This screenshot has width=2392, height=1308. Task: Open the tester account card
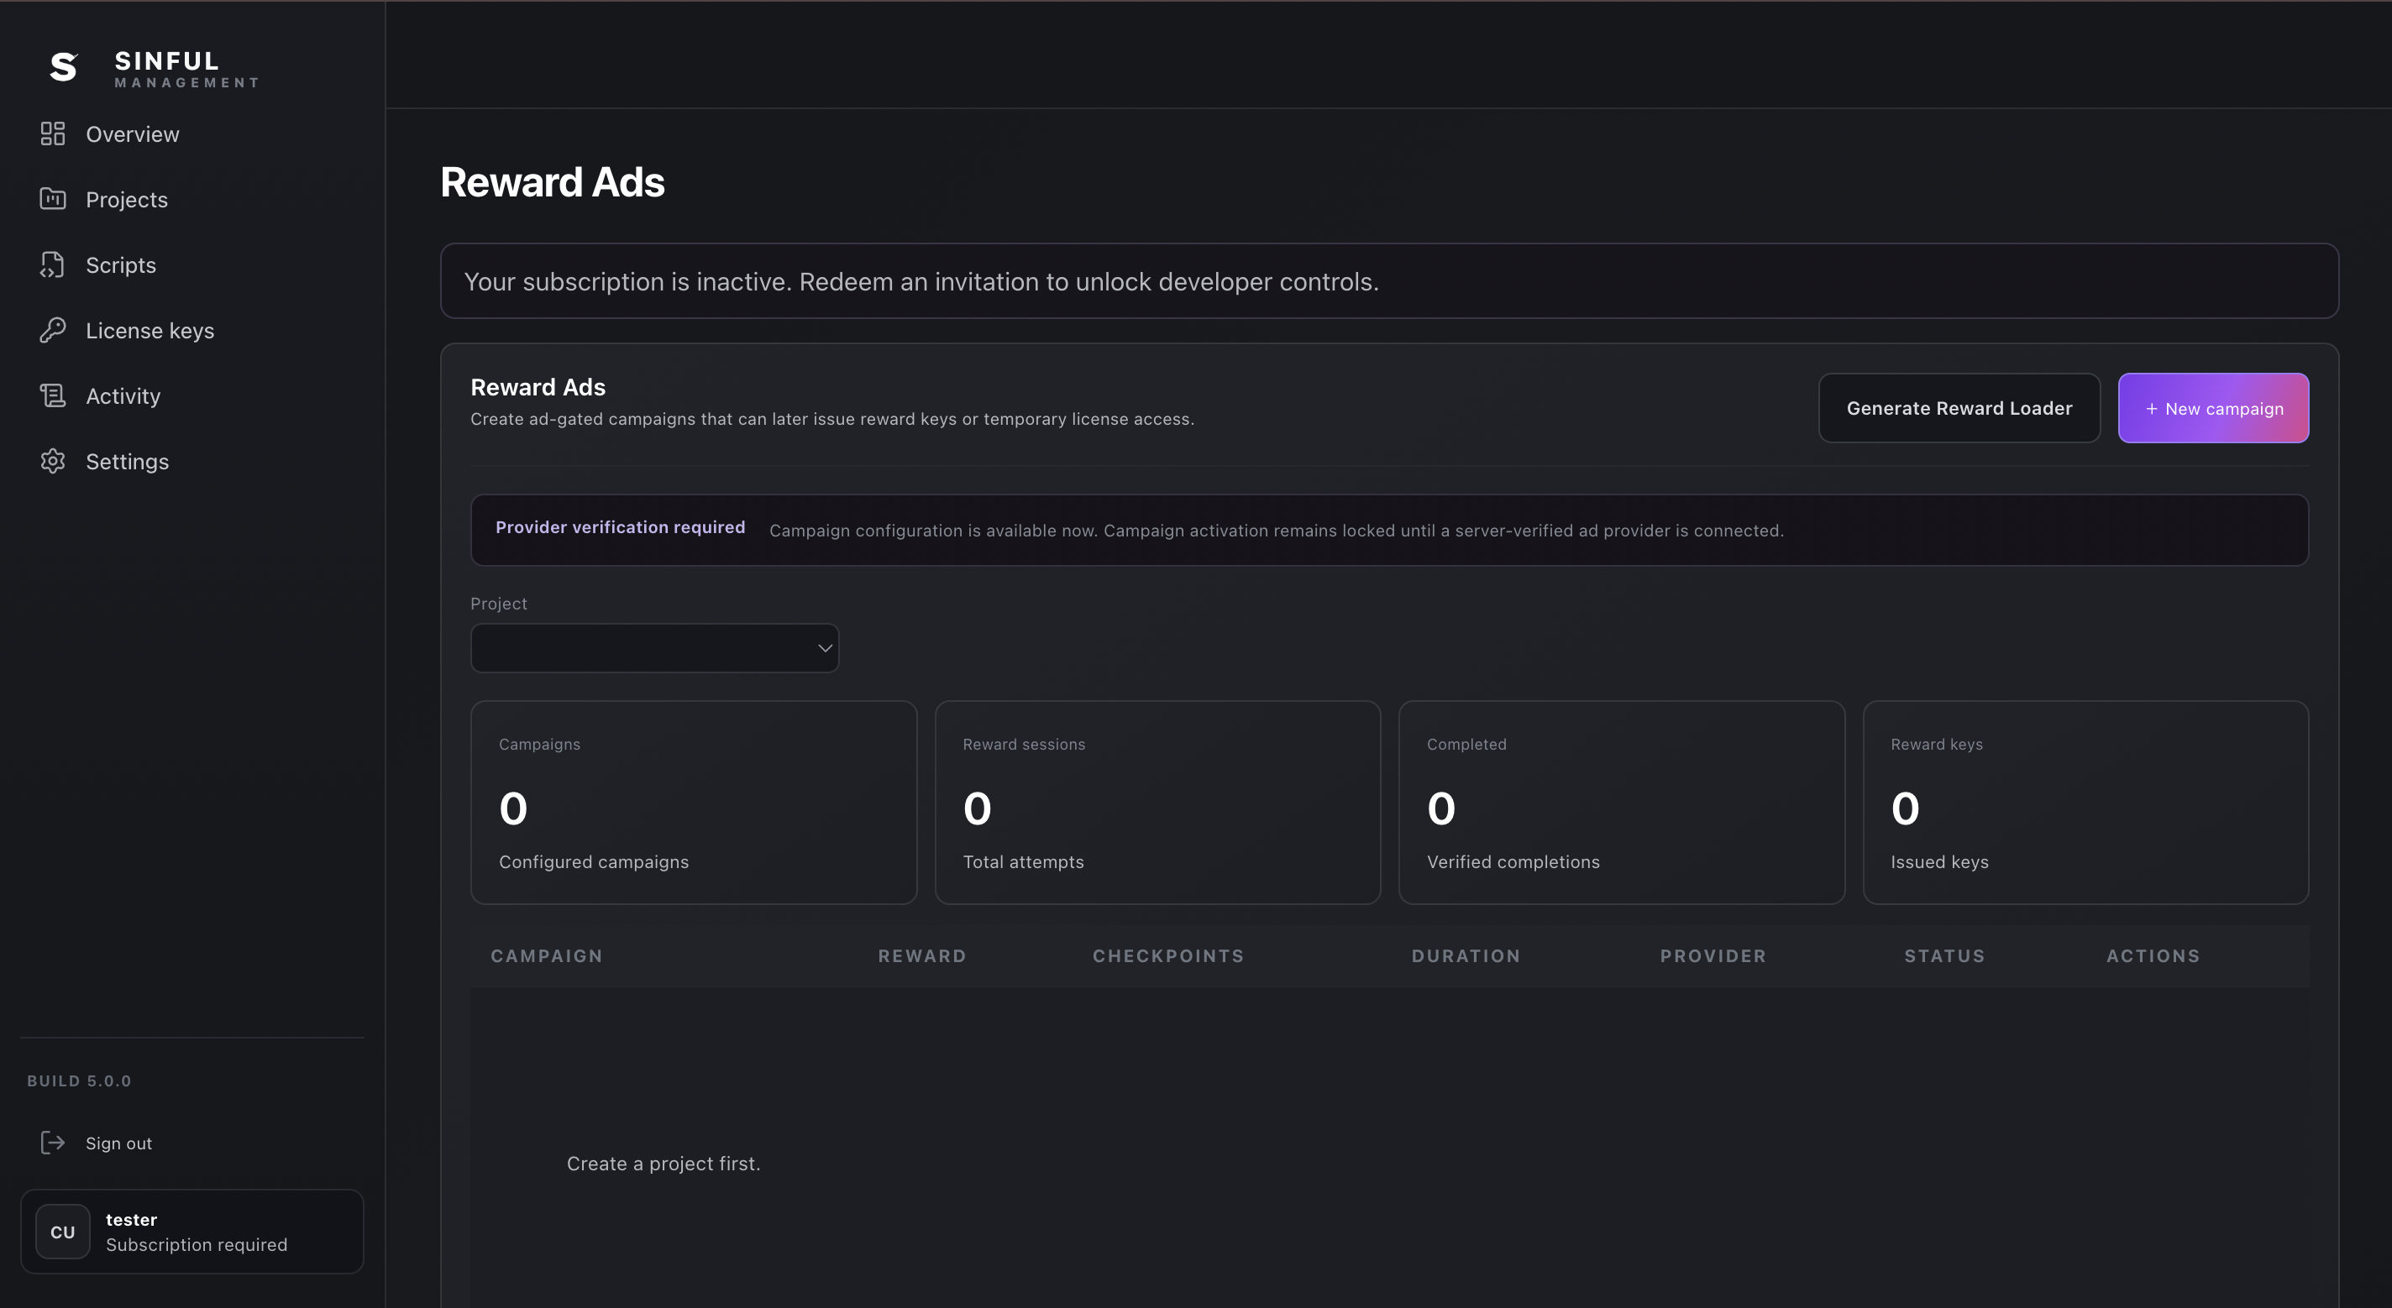192,1232
